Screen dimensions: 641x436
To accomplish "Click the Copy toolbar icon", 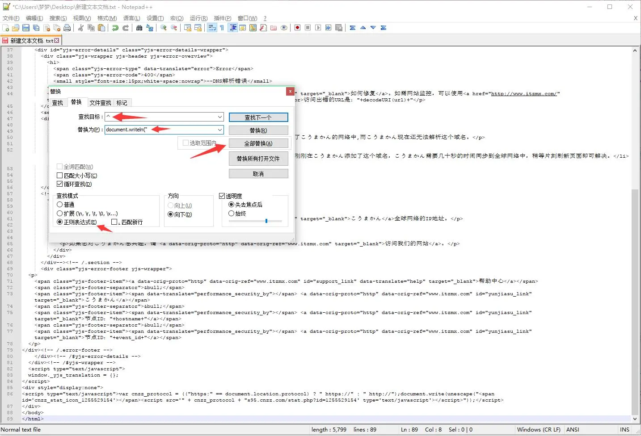I will tap(91, 28).
